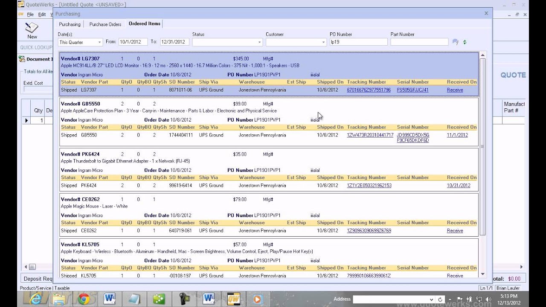Select the Ordered Items tab

pos(145,24)
